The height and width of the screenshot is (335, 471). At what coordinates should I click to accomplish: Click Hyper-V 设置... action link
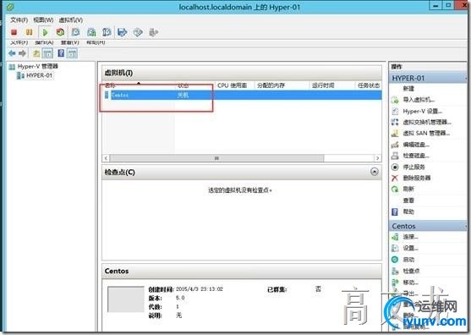[422, 111]
